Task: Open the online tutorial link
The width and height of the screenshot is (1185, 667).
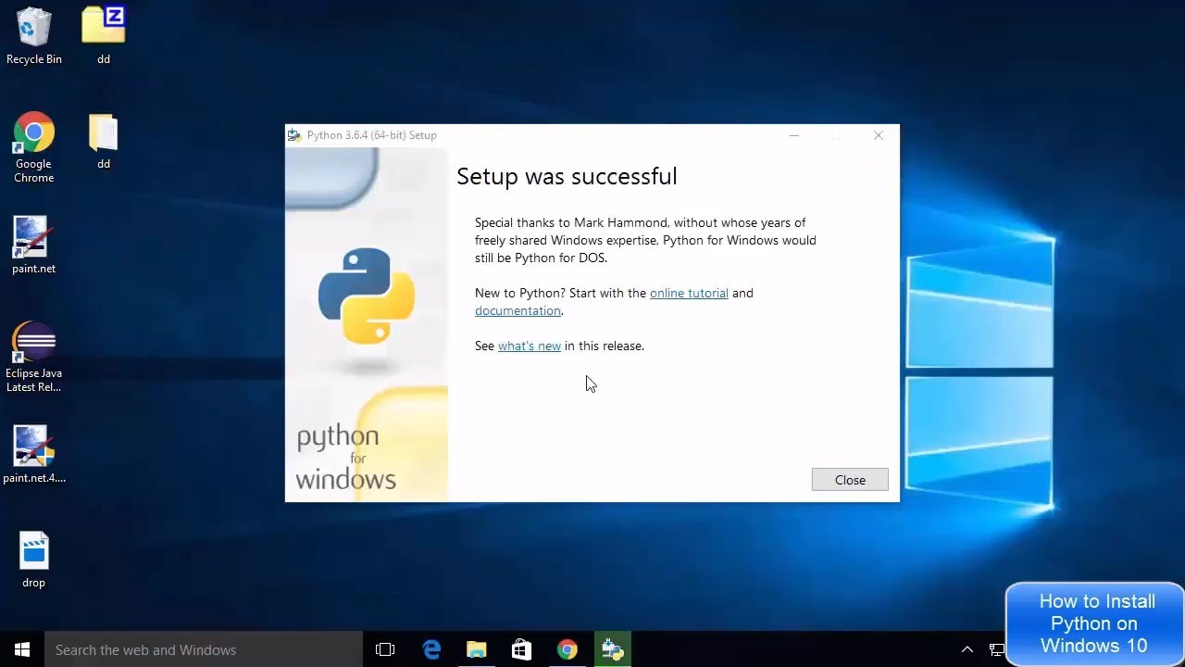Action: coord(689,293)
